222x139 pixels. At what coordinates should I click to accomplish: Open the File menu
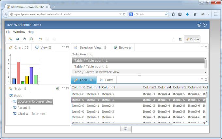pos(8,32)
